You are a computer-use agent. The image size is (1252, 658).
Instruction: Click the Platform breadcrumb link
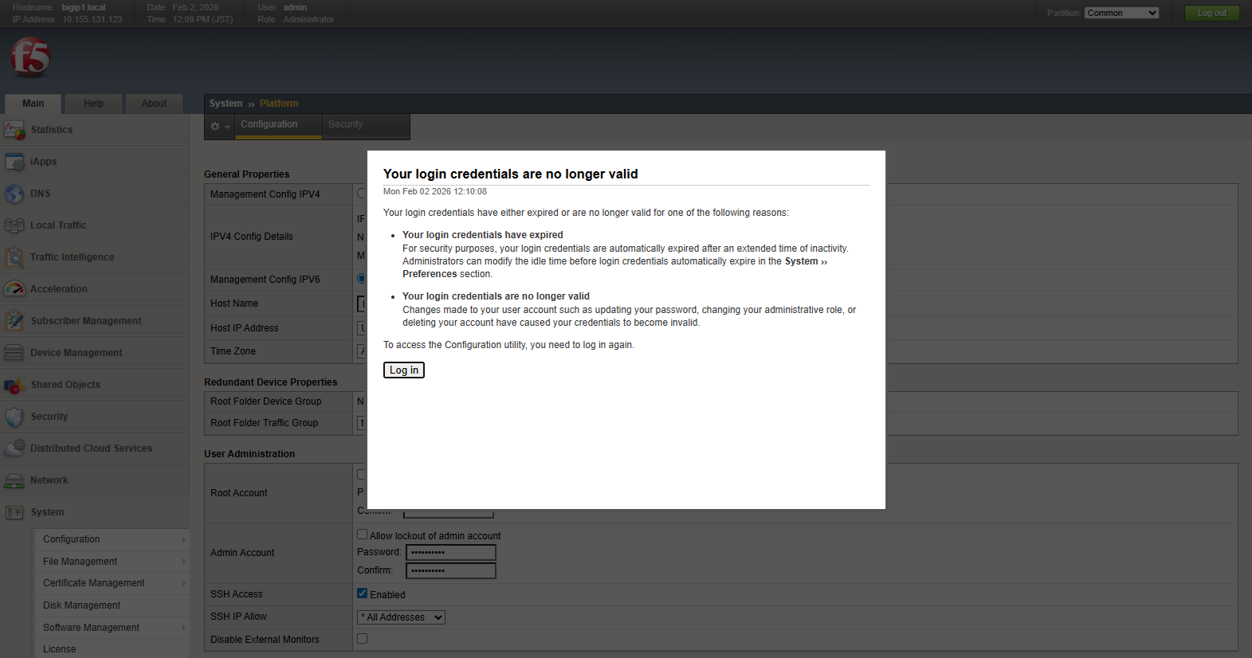pos(279,104)
